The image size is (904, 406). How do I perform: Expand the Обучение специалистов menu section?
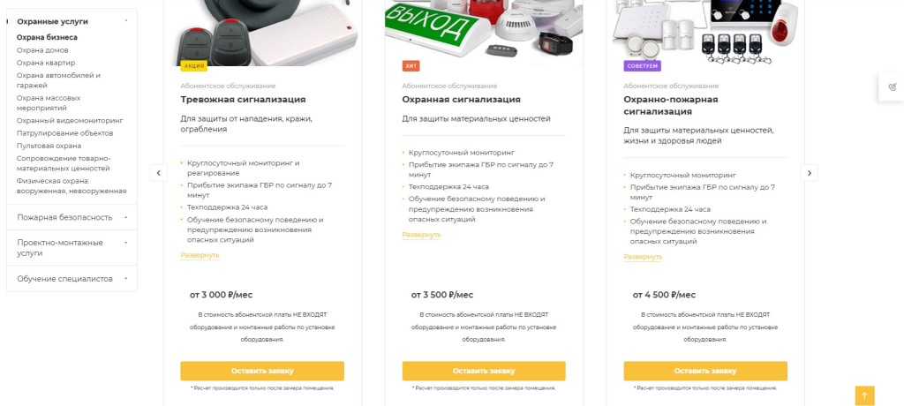(x=126, y=279)
